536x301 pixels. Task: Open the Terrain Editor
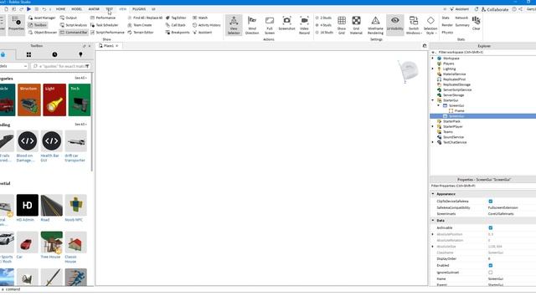pos(141,33)
